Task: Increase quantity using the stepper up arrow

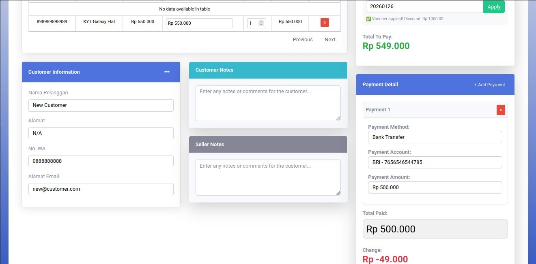Action: tap(261, 21)
